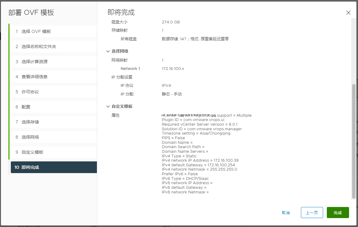Select step 5 许可协议
Viewport: 358px width, 227px height.
click(30, 92)
